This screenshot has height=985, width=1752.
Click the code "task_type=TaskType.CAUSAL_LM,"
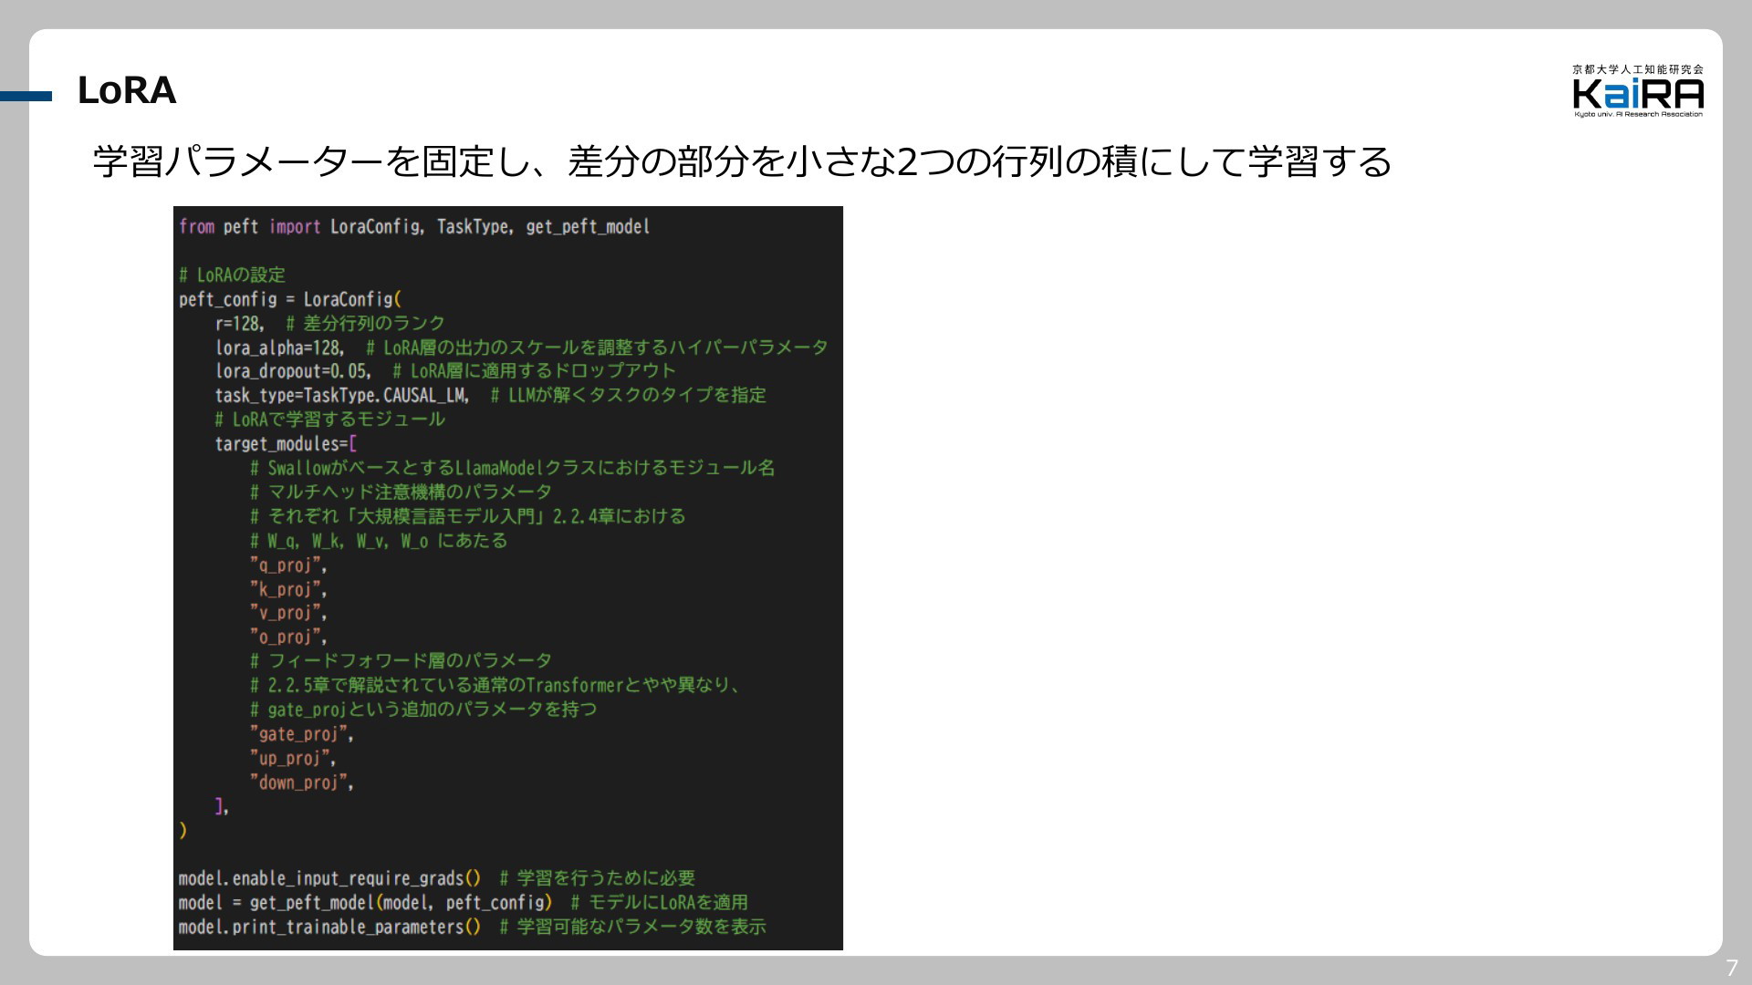coord(342,395)
